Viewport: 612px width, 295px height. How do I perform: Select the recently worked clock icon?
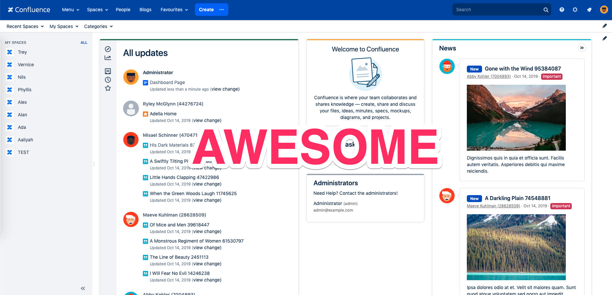coord(108,80)
